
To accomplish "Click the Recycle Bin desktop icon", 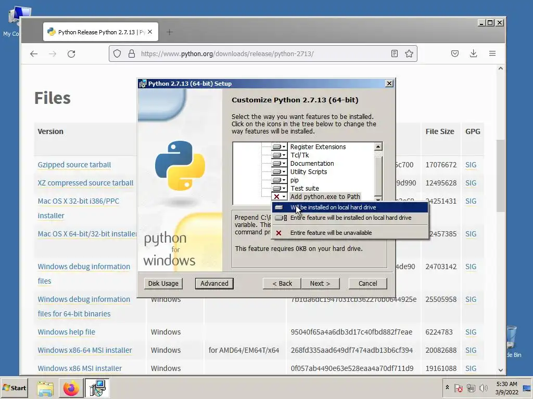I will click(x=513, y=341).
